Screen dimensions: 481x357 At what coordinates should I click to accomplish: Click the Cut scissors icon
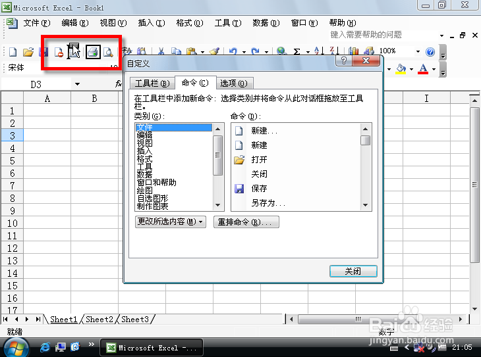(161, 51)
